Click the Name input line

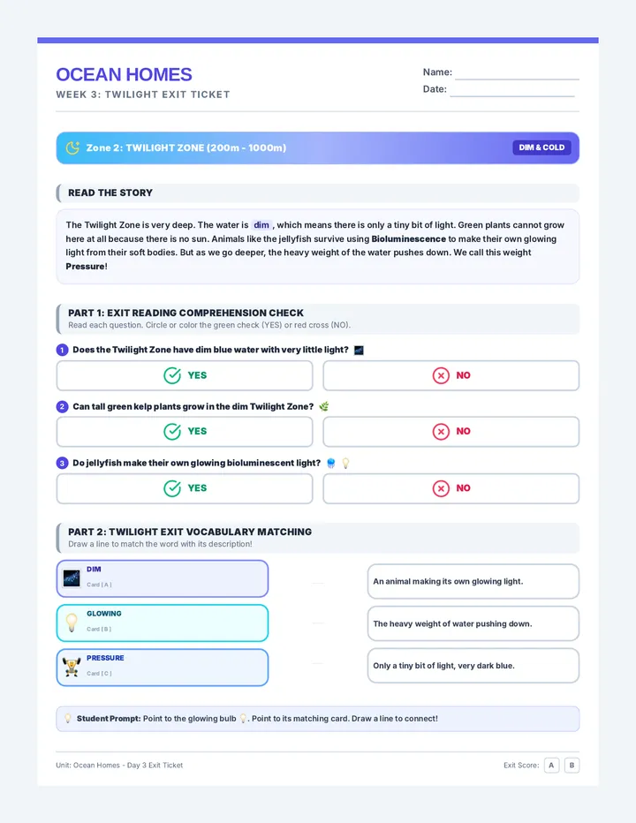pos(517,73)
